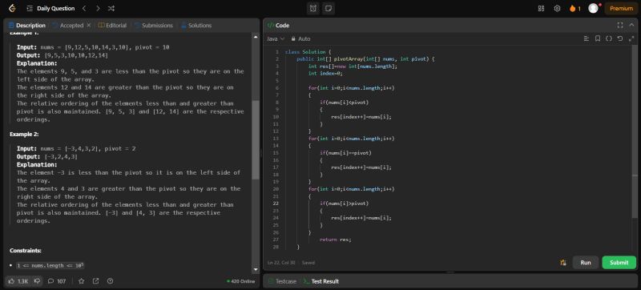Image resolution: width=641 pixels, height=290 pixels.
Task: Click description scrollbar up arrow
Action: 256,37
